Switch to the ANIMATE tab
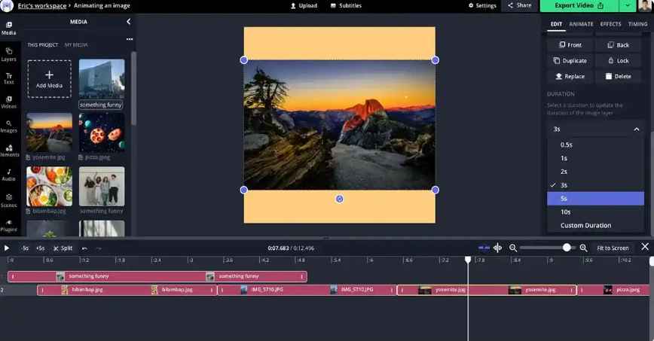This screenshot has width=654, height=341. coord(581,24)
